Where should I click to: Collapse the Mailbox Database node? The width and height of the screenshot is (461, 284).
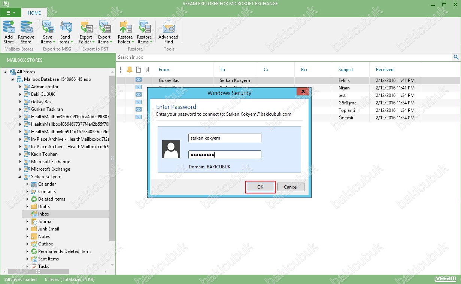coord(13,79)
